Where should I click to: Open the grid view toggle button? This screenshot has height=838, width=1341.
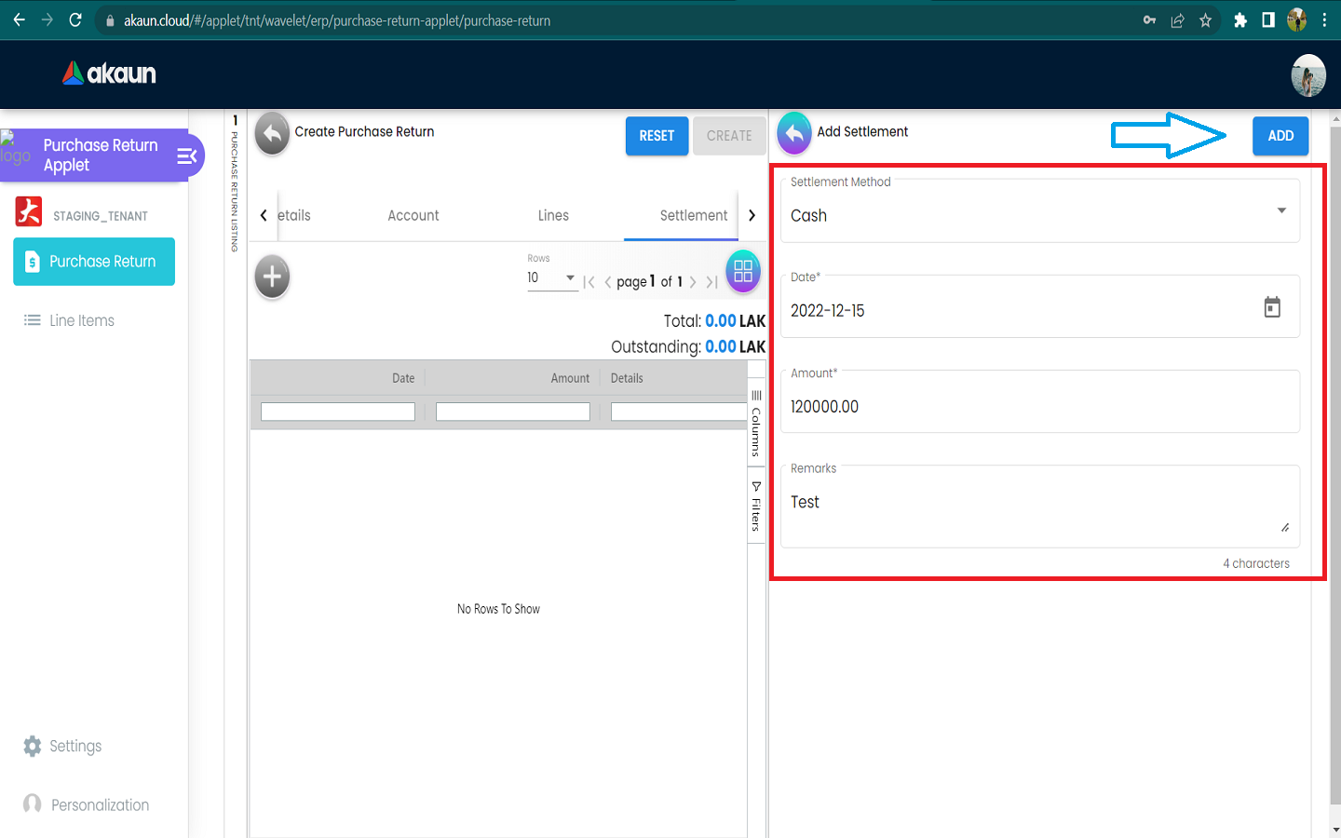click(x=743, y=271)
